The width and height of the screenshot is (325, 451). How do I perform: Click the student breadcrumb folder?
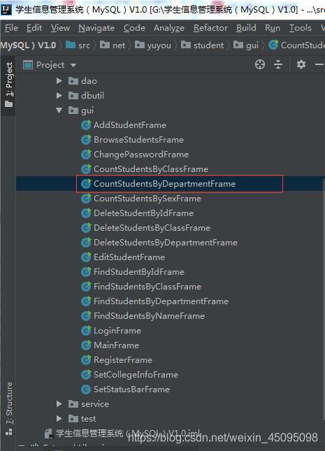coord(202,45)
